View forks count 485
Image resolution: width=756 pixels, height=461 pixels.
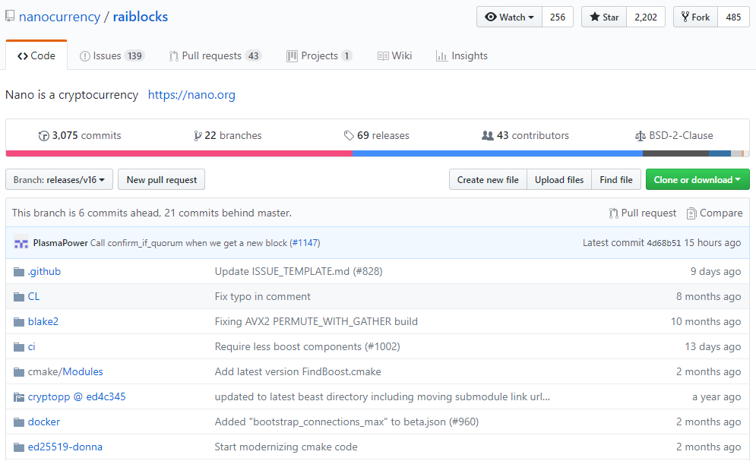click(x=733, y=17)
